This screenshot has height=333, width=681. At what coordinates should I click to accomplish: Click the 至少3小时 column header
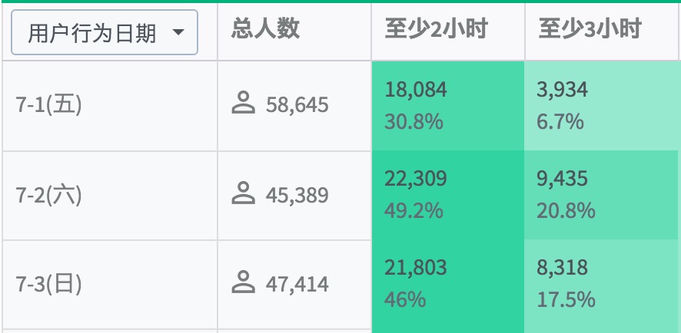[x=590, y=30]
